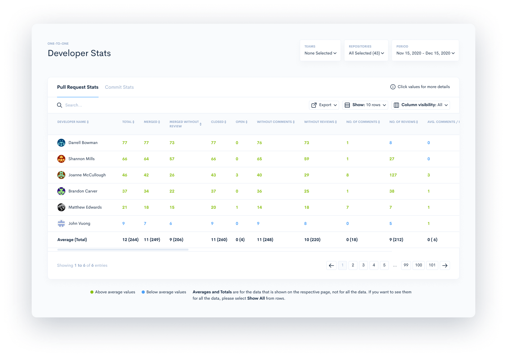507x357 pixels.
Task: Click the info icon beside 'Click values for more details'
Action: click(x=393, y=86)
